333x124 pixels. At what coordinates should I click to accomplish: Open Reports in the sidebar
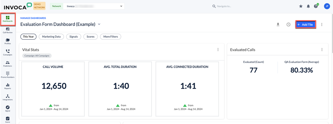point(8,86)
